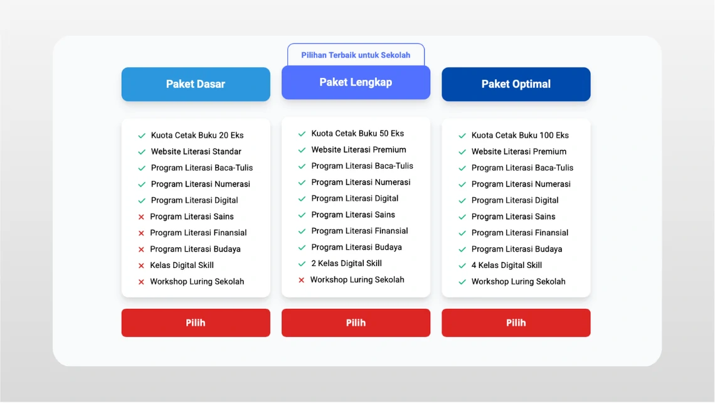Click red cross beside Program Literasi Finansial in Dasar
Screen dimensions: 715x403
pyautogui.click(x=141, y=234)
